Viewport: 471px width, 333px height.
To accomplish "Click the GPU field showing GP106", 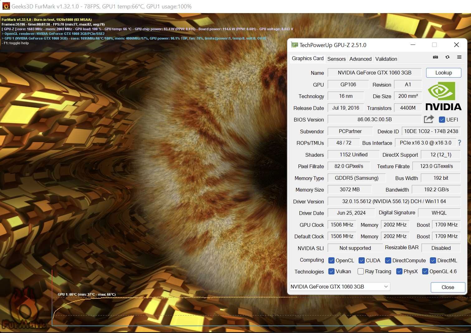I will [348, 84].
